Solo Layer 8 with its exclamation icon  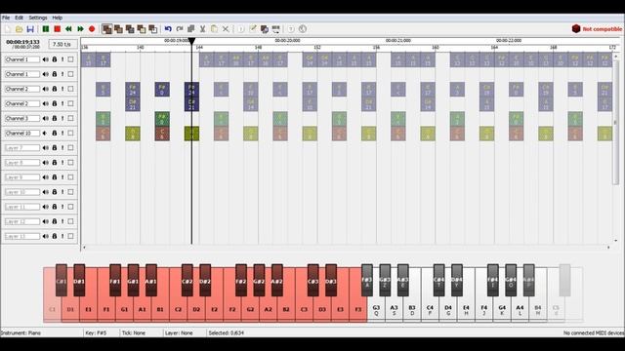62,163
